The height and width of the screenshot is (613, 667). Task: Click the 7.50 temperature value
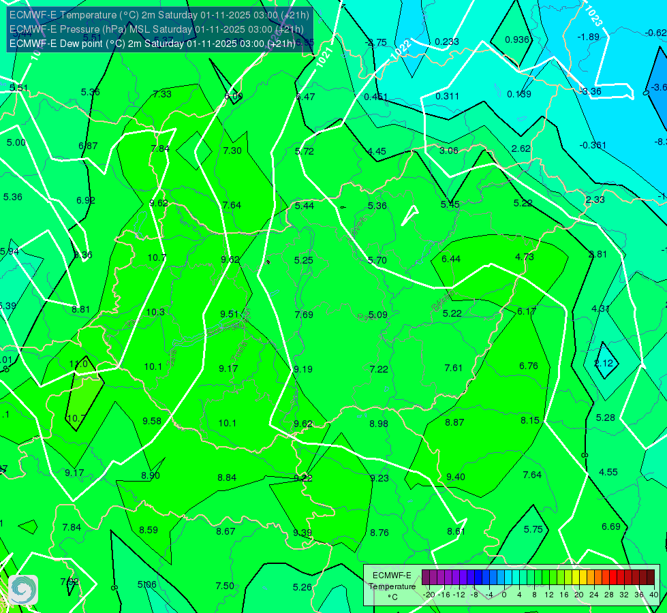pyautogui.click(x=225, y=586)
